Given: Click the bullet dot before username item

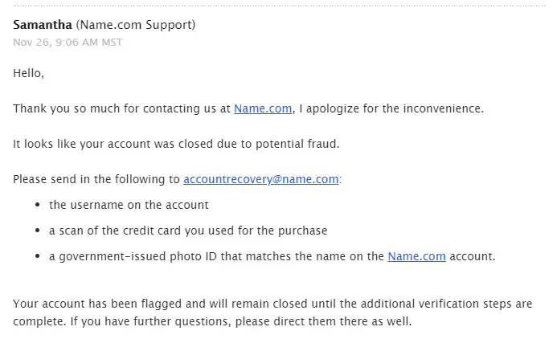Looking at the screenshot, I should 38,206.
